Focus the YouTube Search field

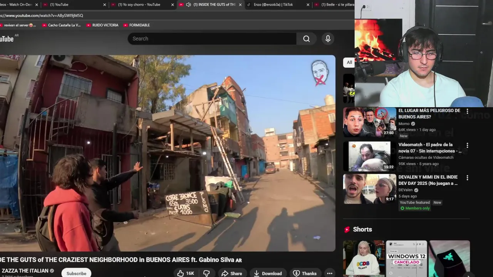212,38
